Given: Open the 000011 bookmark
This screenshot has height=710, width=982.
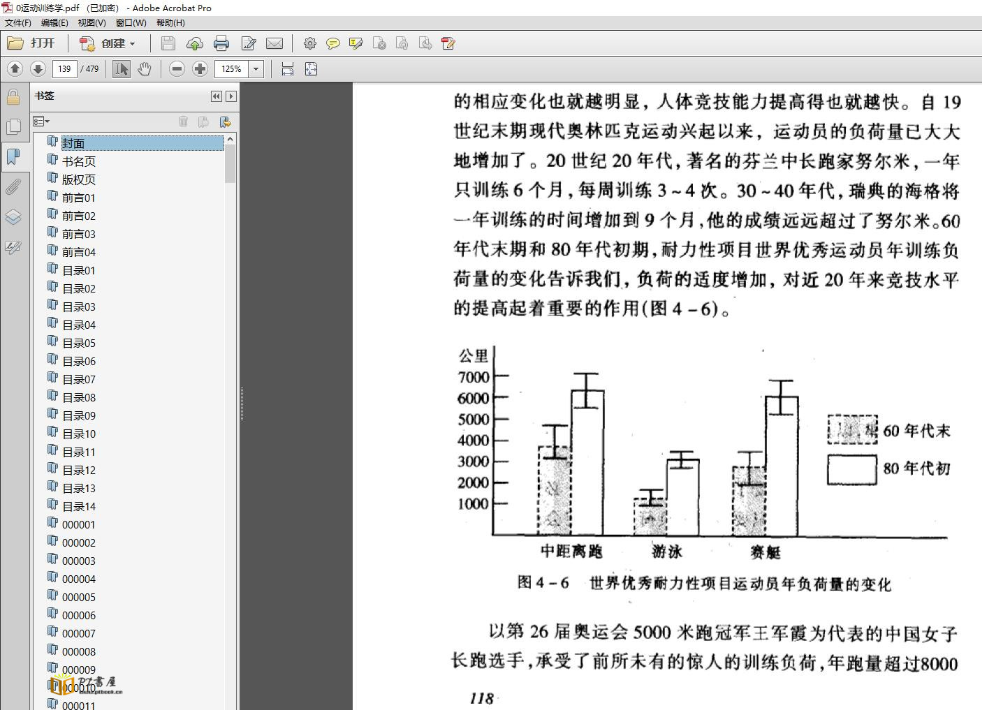Looking at the screenshot, I should click(x=79, y=705).
